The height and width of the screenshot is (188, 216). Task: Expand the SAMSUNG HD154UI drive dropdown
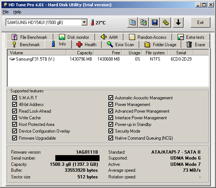(x=84, y=22)
